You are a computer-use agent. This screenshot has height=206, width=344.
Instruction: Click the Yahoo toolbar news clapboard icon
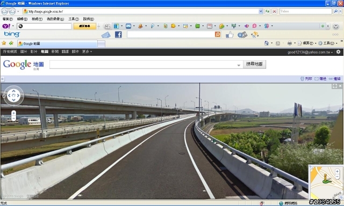point(107,26)
